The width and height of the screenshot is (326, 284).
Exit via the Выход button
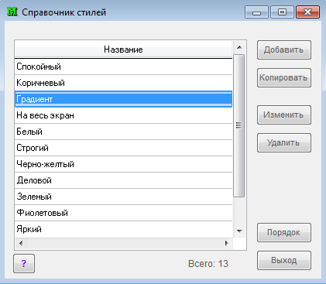tap(284, 260)
